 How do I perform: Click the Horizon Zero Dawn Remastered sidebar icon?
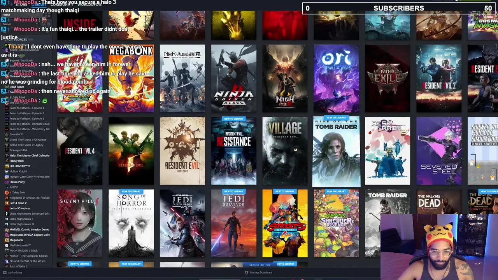(7, 177)
